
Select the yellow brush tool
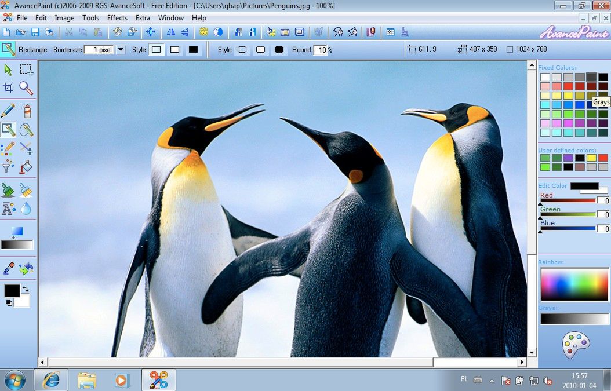tap(26, 191)
